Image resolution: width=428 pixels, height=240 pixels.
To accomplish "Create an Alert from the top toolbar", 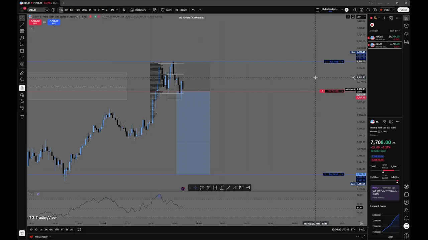I will pyautogui.click(x=166, y=10).
